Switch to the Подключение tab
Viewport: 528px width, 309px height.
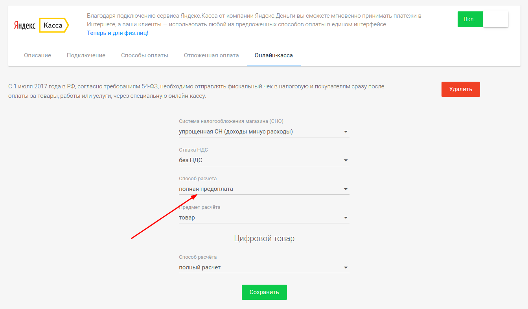pyautogui.click(x=86, y=55)
